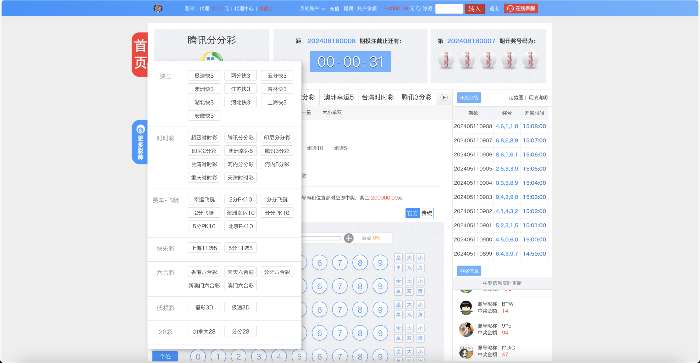Toggle 隐藏 to hide account balance

[x=427, y=9]
